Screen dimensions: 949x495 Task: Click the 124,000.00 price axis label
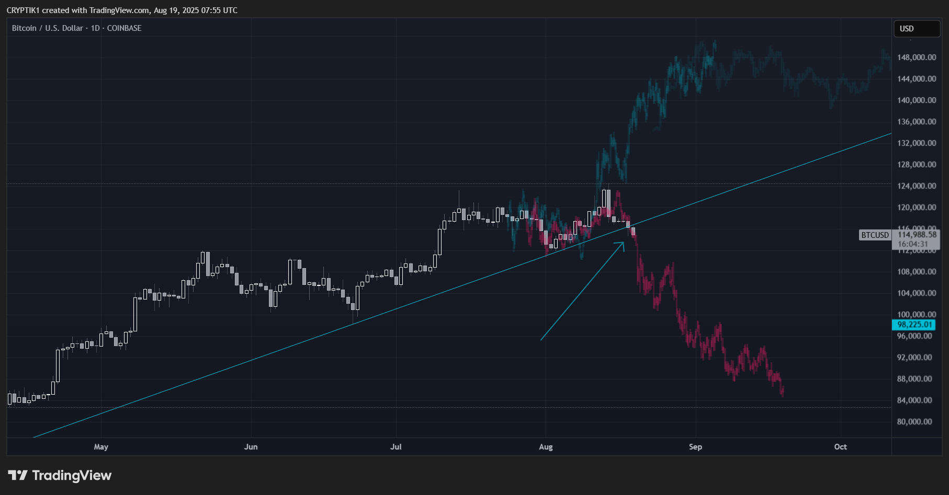[x=917, y=186]
